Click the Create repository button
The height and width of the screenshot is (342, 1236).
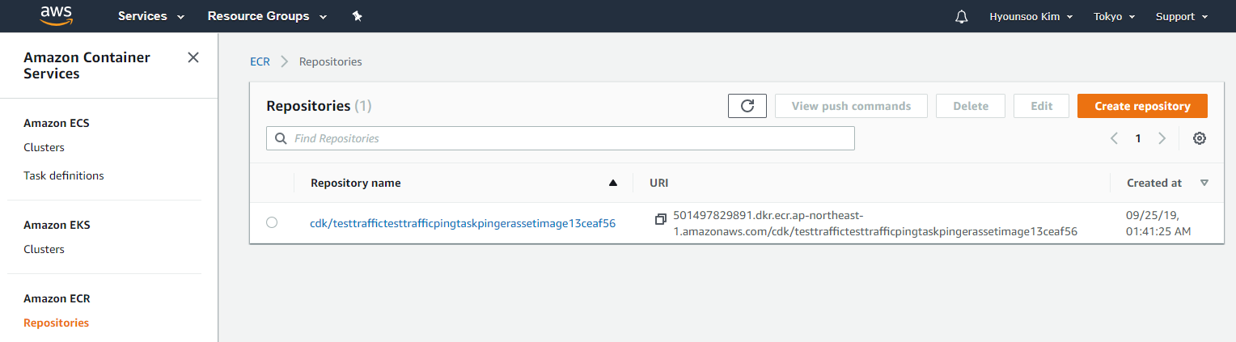pyautogui.click(x=1142, y=106)
